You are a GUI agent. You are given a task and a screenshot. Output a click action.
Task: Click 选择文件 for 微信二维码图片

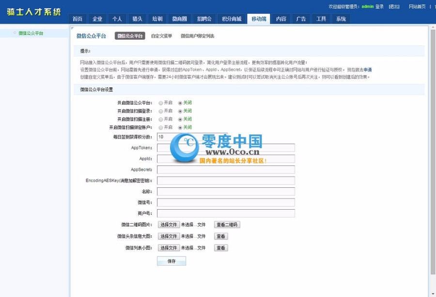point(168,224)
